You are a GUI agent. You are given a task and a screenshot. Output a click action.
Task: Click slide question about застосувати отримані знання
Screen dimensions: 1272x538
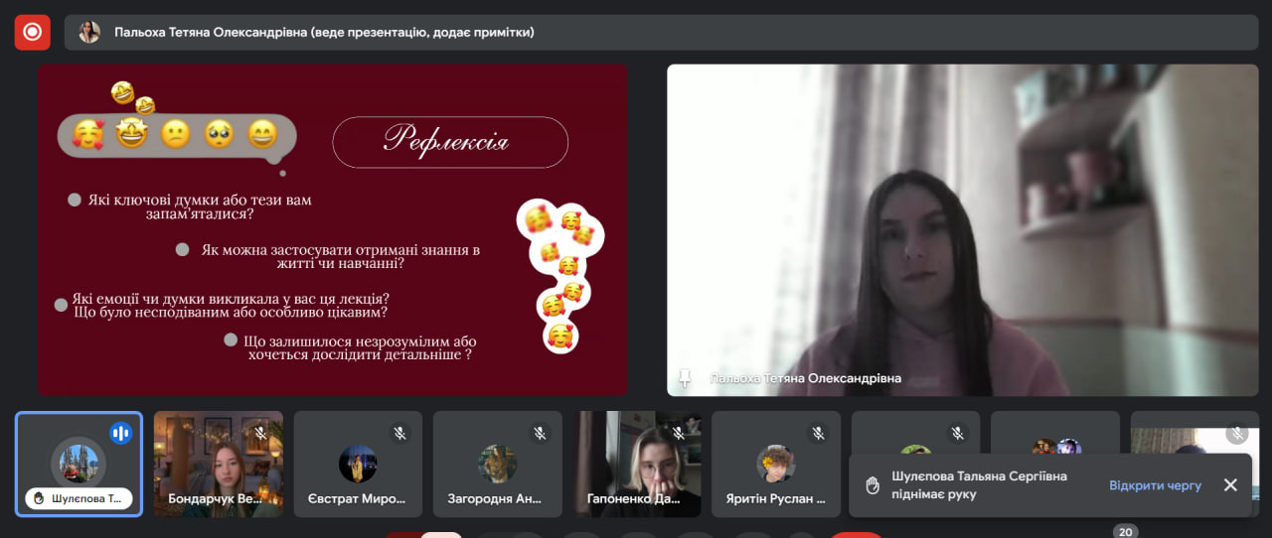click(340, 256)
